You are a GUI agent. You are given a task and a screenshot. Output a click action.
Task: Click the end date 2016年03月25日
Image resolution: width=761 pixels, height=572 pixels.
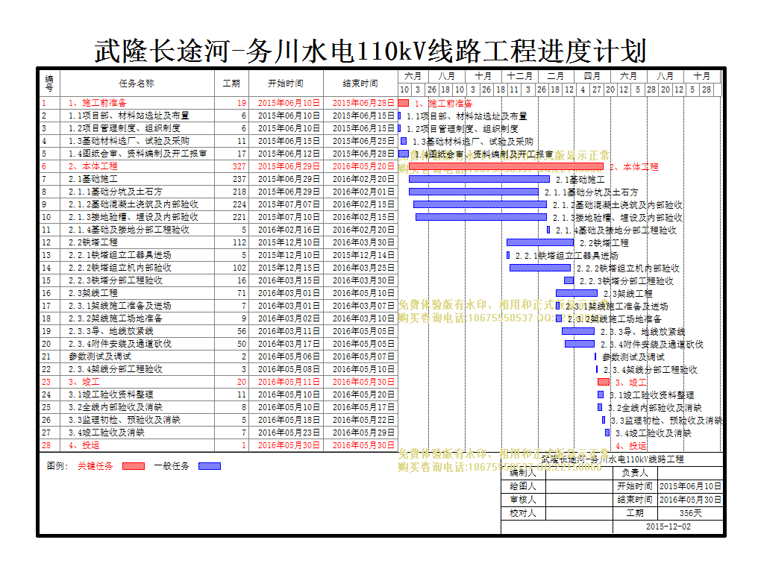click(363, 267)
